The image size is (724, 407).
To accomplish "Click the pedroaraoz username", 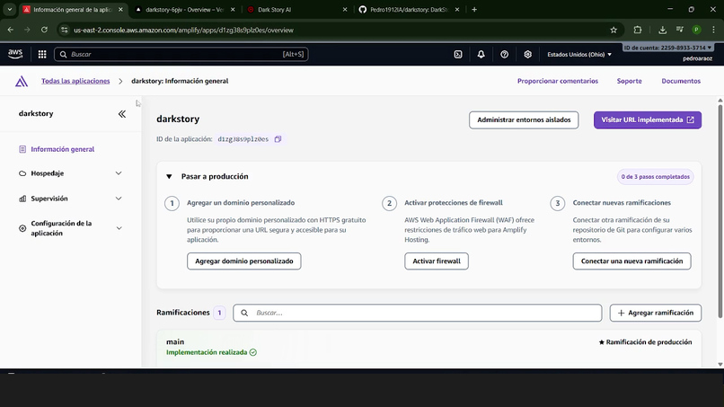I will pos(697,58).
